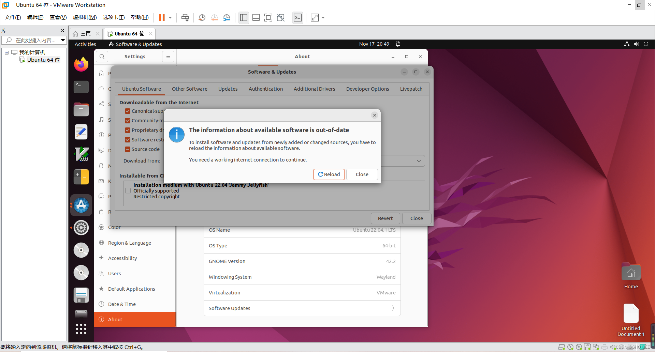Click the library search input field

click(x=33, y=40)
